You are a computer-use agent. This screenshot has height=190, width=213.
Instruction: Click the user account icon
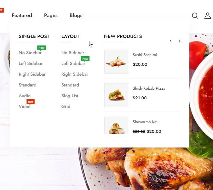click(208, 16)
